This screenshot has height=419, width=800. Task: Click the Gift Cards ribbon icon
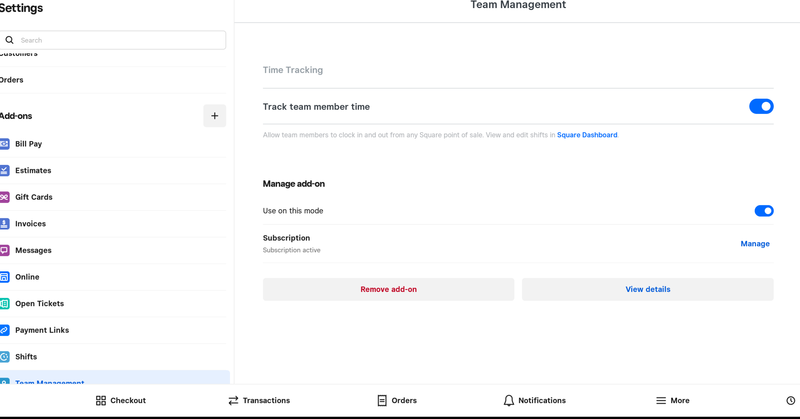pos(5,197)
